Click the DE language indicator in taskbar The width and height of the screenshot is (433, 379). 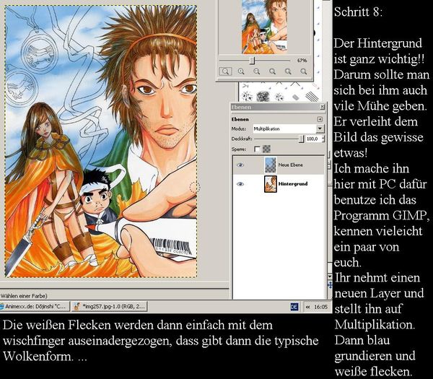294,307
